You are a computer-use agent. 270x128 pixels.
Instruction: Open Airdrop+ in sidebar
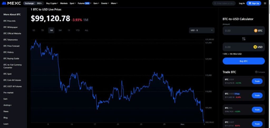coord(7,105)
